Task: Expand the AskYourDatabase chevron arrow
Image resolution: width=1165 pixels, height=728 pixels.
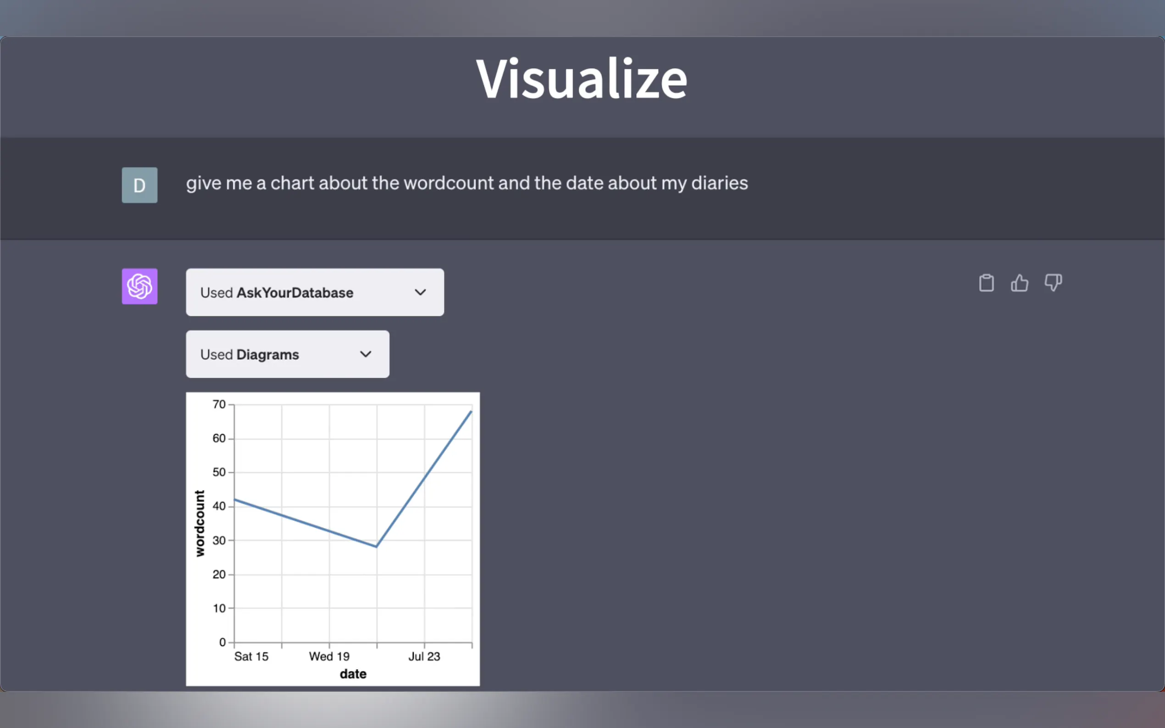Action: click(x=420, y=292)
